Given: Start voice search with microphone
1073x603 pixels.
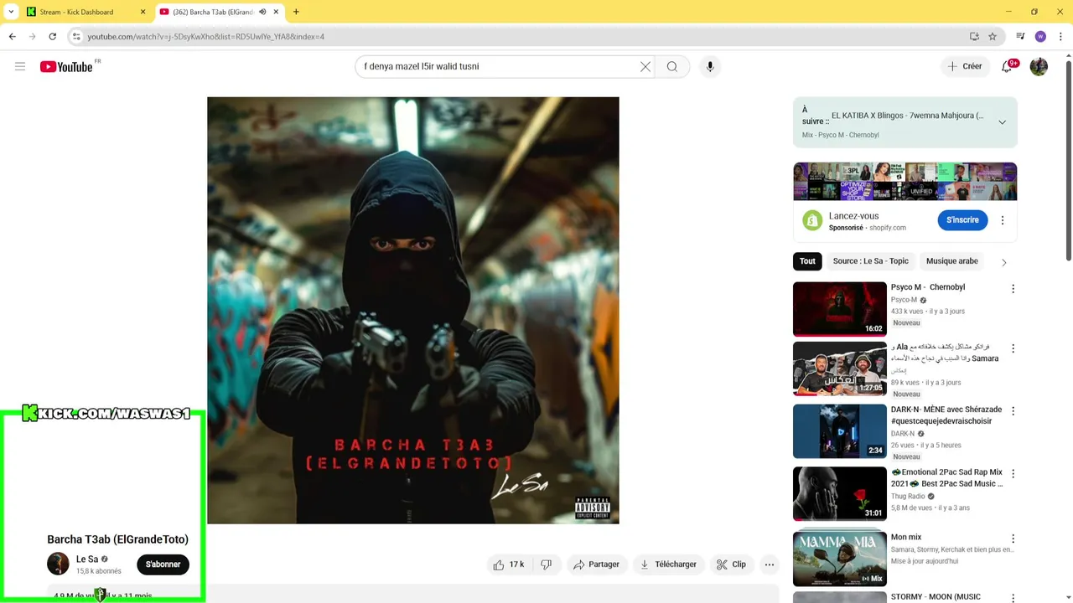Looking at the screenshot, I should pyautogui.click(x=710, y=66).
